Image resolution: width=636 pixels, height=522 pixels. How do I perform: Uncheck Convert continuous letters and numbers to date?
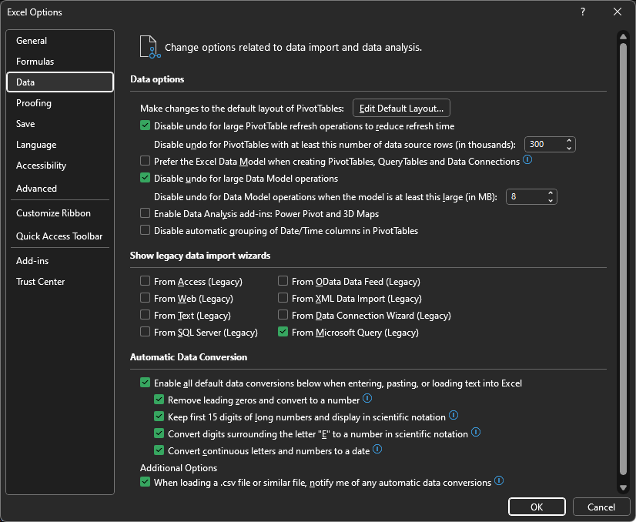click(x=159, y=451)
